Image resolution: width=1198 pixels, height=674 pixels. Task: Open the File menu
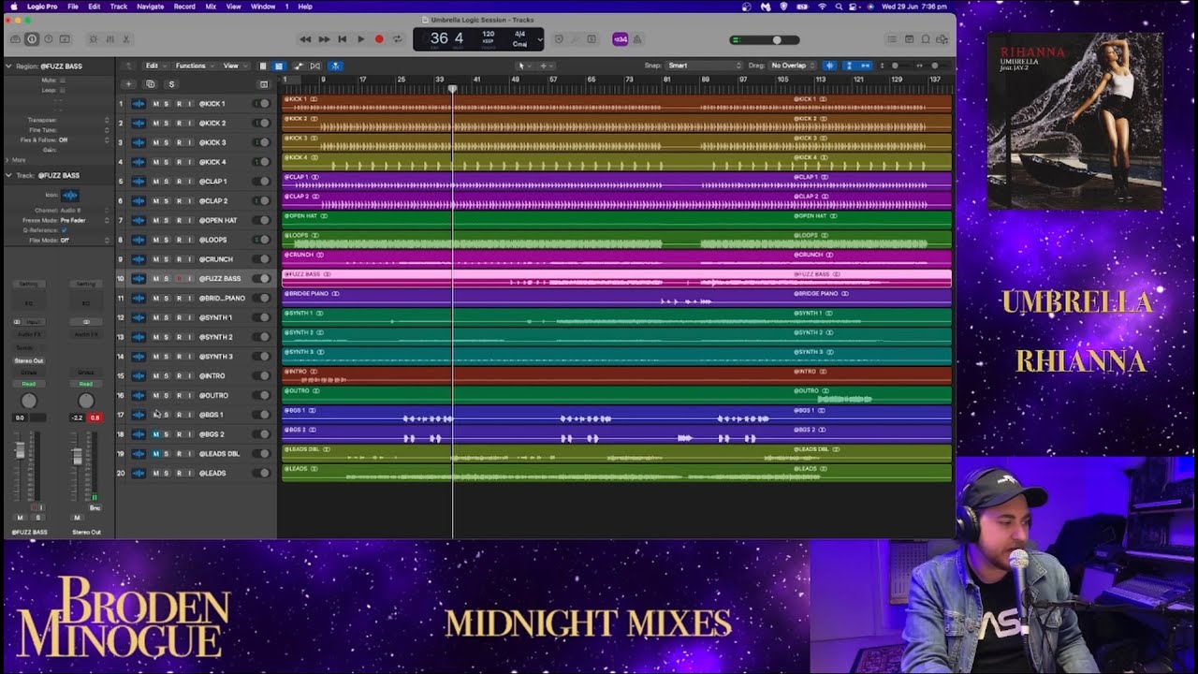tap(73, 7)
